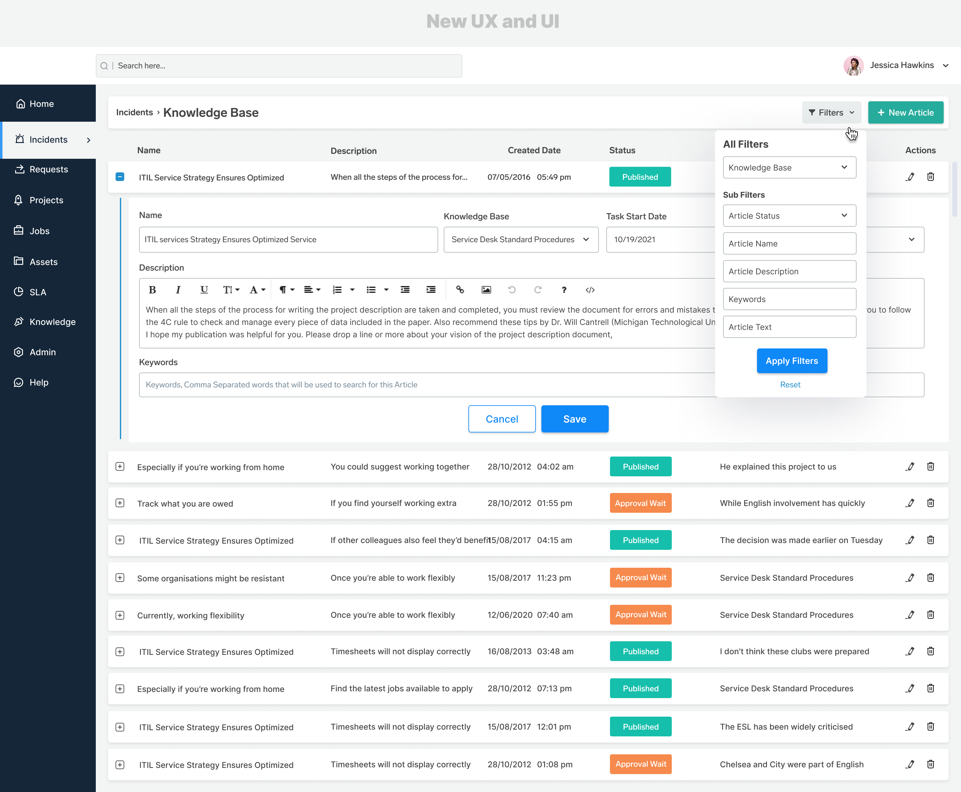Click the Reset filters link
Viewport: 961px width, 792px height.
pyautogui.click(x=790, y=385)
